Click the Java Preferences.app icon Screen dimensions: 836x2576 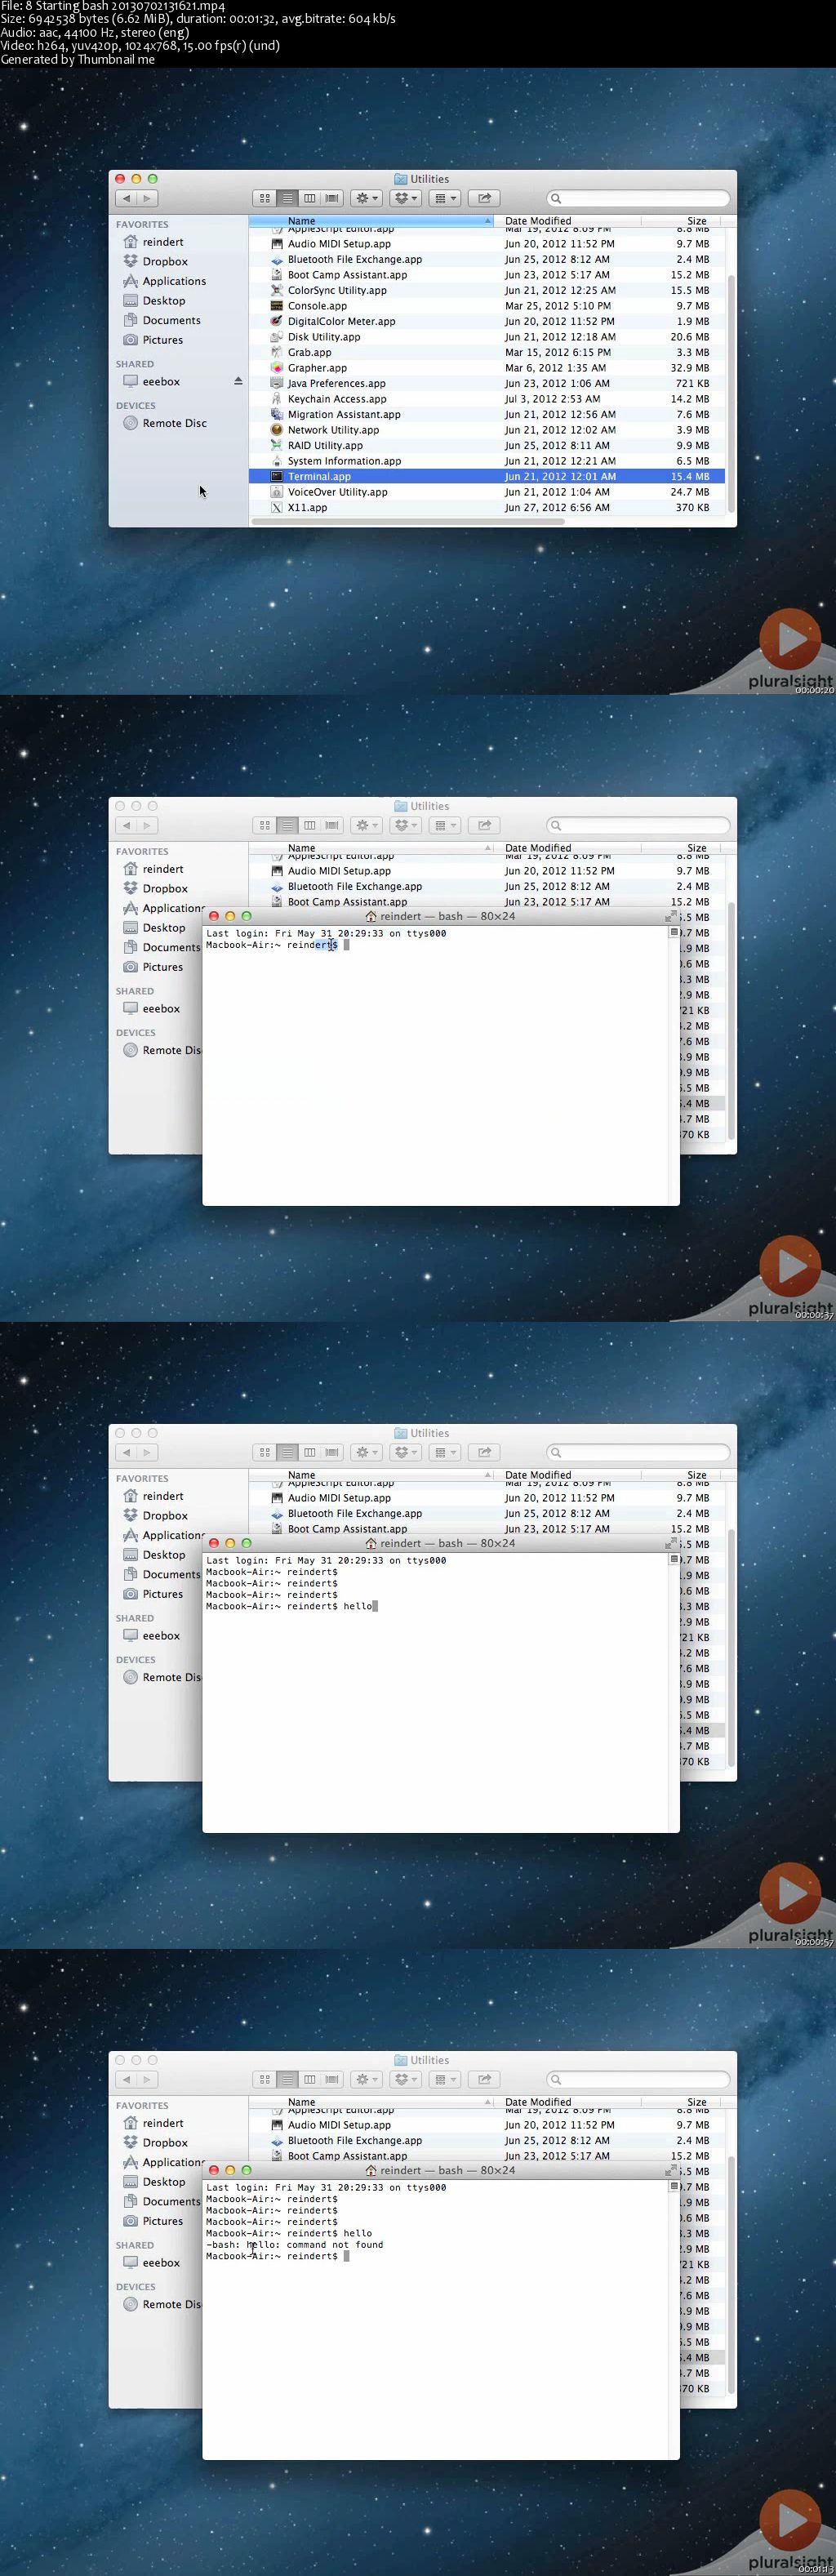277,383
